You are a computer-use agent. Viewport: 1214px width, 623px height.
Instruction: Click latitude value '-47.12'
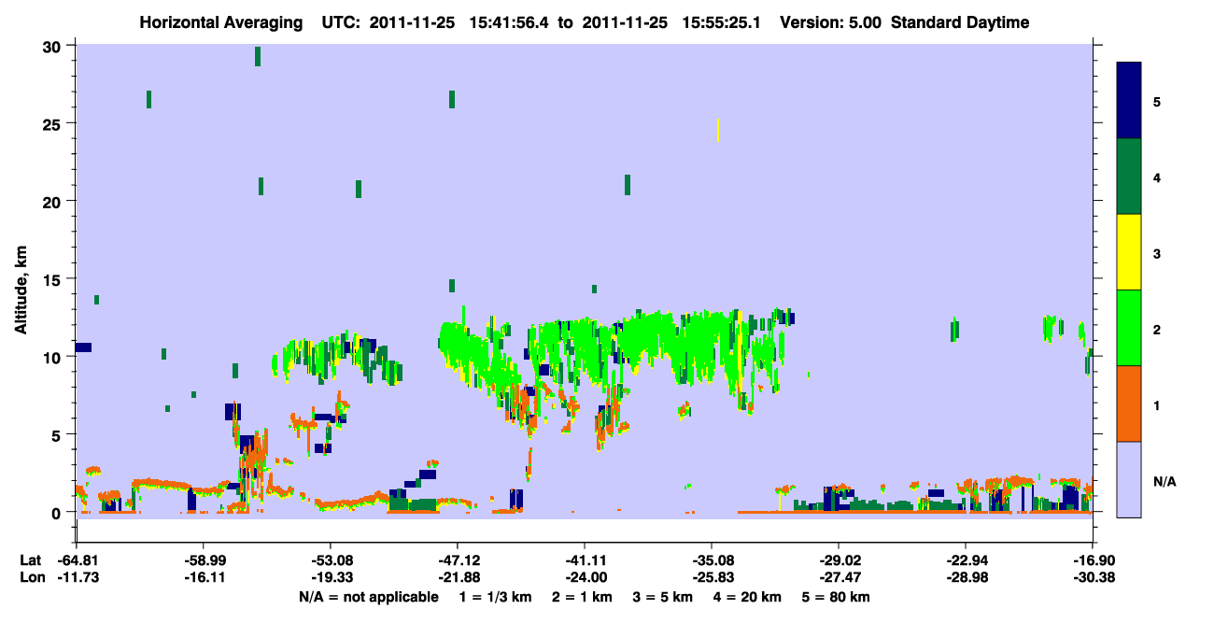click(457, 560)
